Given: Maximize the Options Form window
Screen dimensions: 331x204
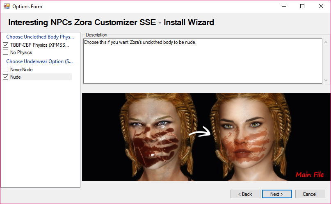Looking at the screenshot, I should point(302,6).
